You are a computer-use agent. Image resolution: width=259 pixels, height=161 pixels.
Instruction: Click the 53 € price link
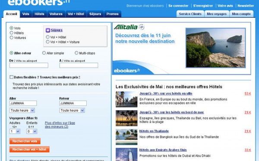pyautogui.click(x=248, y=93)
